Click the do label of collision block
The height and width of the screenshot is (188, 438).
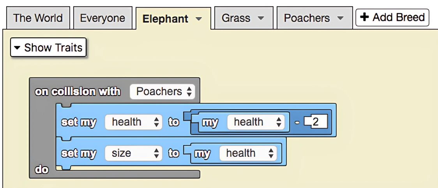tap(39, 170)
